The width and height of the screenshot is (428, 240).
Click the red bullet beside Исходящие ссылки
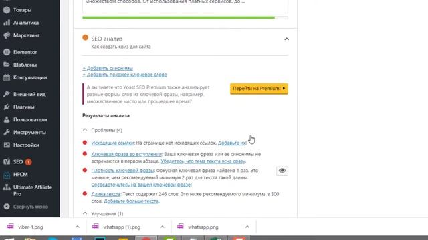click(x=85, y=143)
